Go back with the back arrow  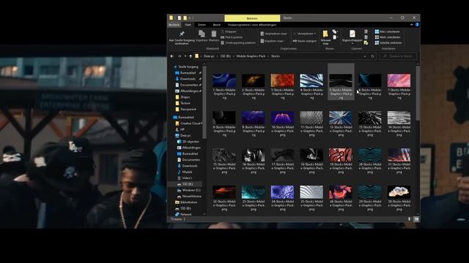tap(172, 56)
